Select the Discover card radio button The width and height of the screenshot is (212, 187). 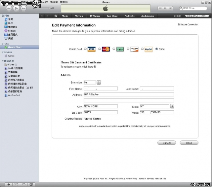[x=128, y=49]
